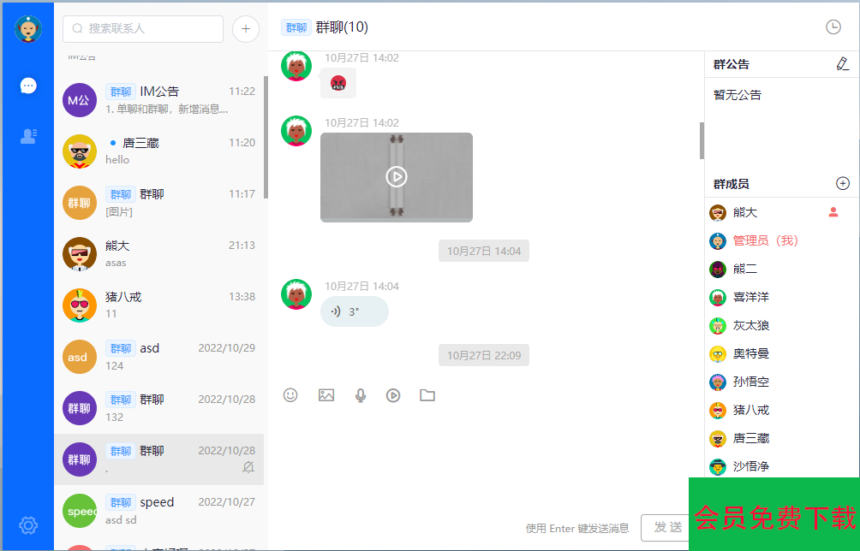Viewport: 860px width, 551px height.
Task: Add a group member with plus icon
Action: tap(842, 184)
